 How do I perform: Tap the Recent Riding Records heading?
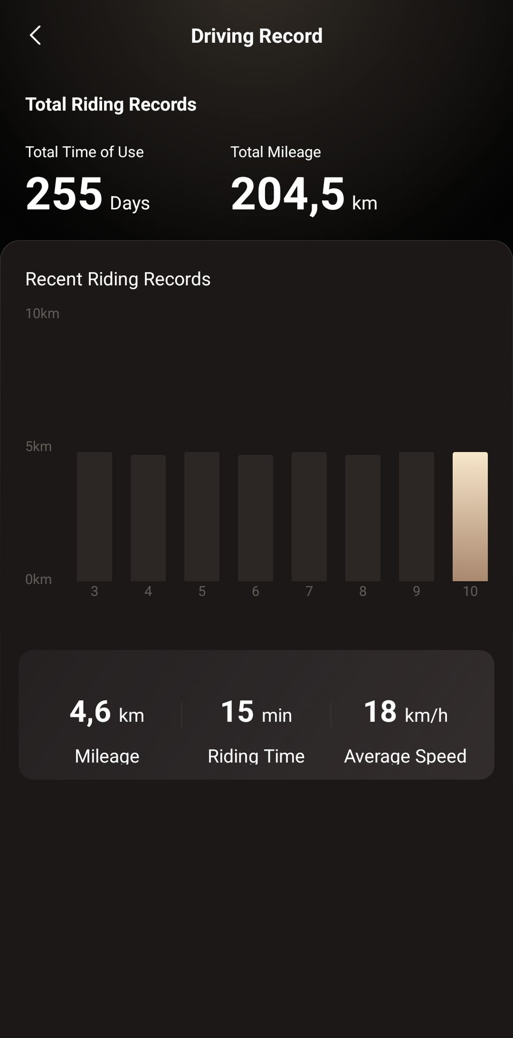click(118, 279)
